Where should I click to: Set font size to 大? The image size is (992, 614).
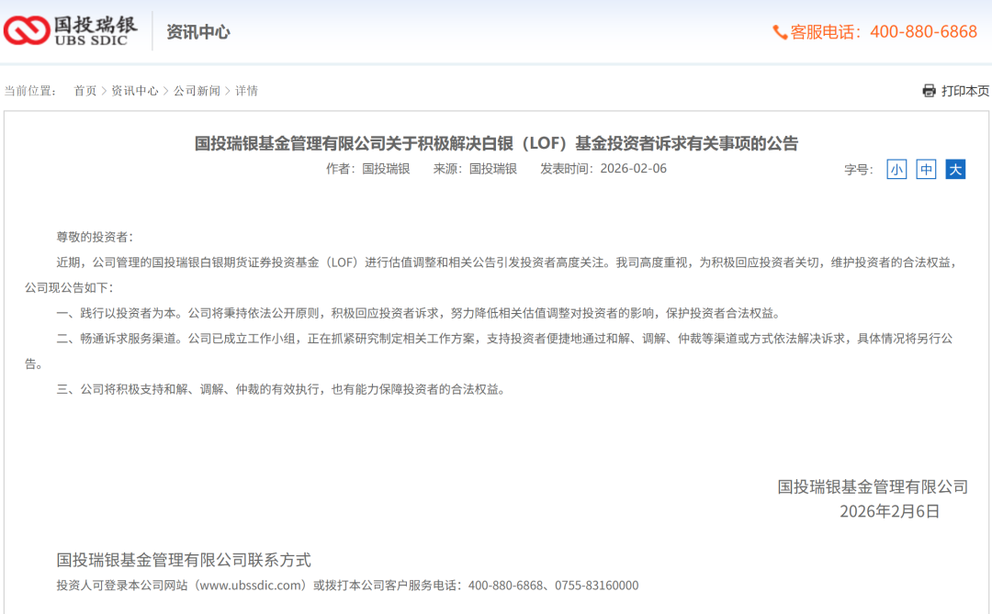955,169
